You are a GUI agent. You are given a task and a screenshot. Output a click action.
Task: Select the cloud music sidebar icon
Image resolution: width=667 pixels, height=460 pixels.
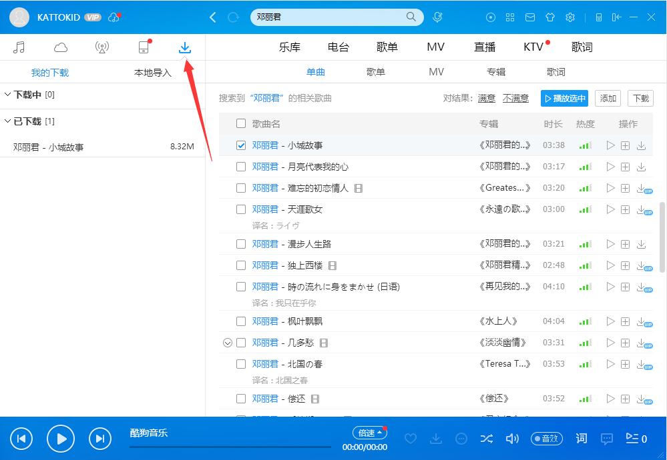pyautogui.click(x=60, y=47)
